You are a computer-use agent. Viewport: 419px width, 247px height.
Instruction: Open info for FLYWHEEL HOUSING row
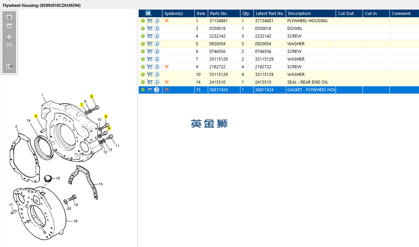click(x=157, y=21)
